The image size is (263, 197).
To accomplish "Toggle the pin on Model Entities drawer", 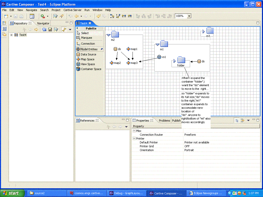I will tap(101, 49).
